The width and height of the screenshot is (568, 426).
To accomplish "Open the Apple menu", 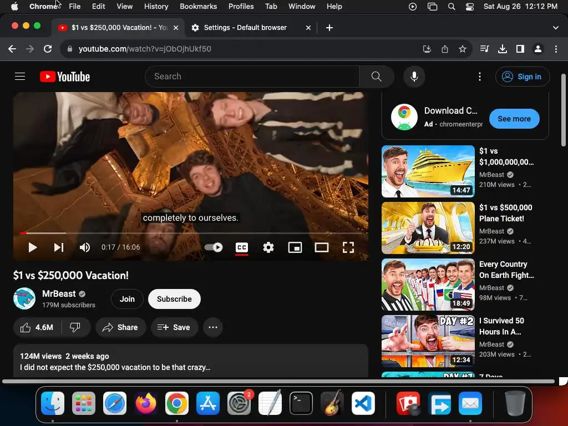I will point(14,6).
